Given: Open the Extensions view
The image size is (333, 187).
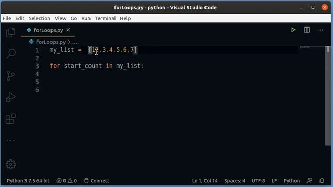Looking at the screenshot, I should (x=10, y=119).
